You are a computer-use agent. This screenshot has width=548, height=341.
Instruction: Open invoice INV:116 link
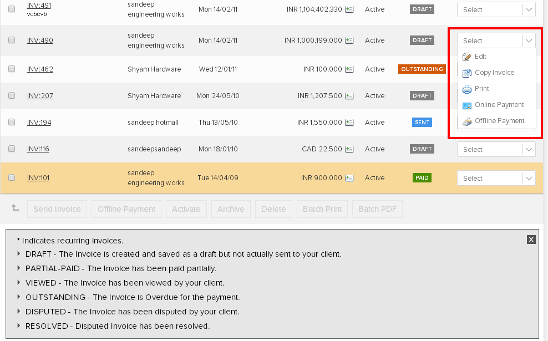[38, 149]
